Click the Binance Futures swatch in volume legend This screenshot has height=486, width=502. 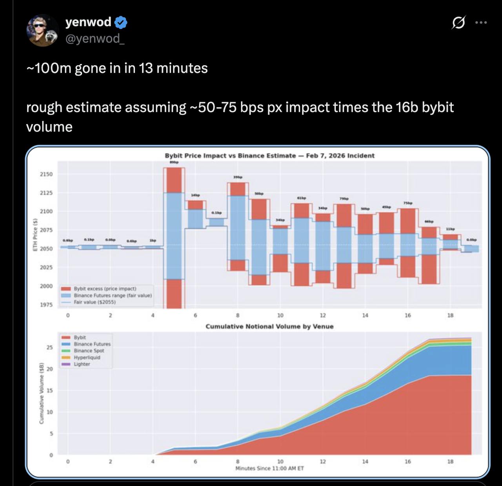[66, 344]
